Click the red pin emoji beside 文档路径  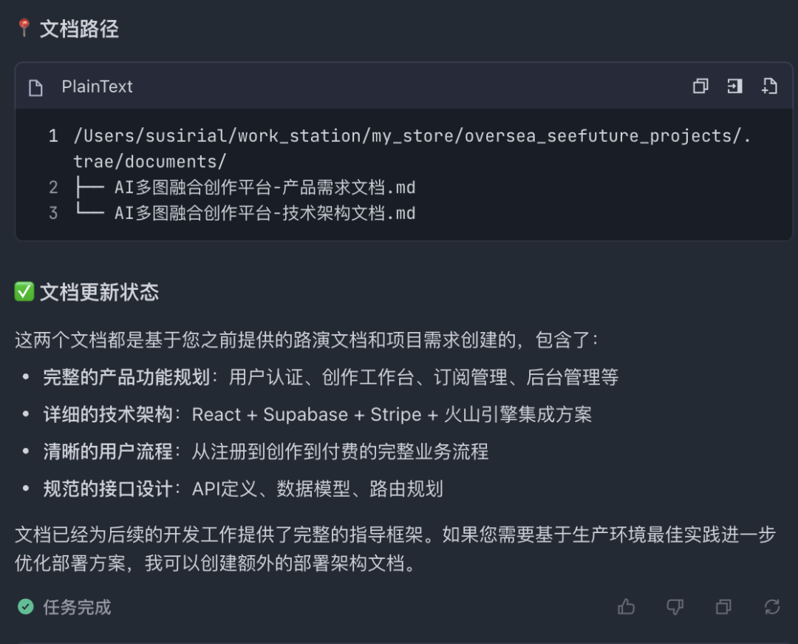[24, 29]
